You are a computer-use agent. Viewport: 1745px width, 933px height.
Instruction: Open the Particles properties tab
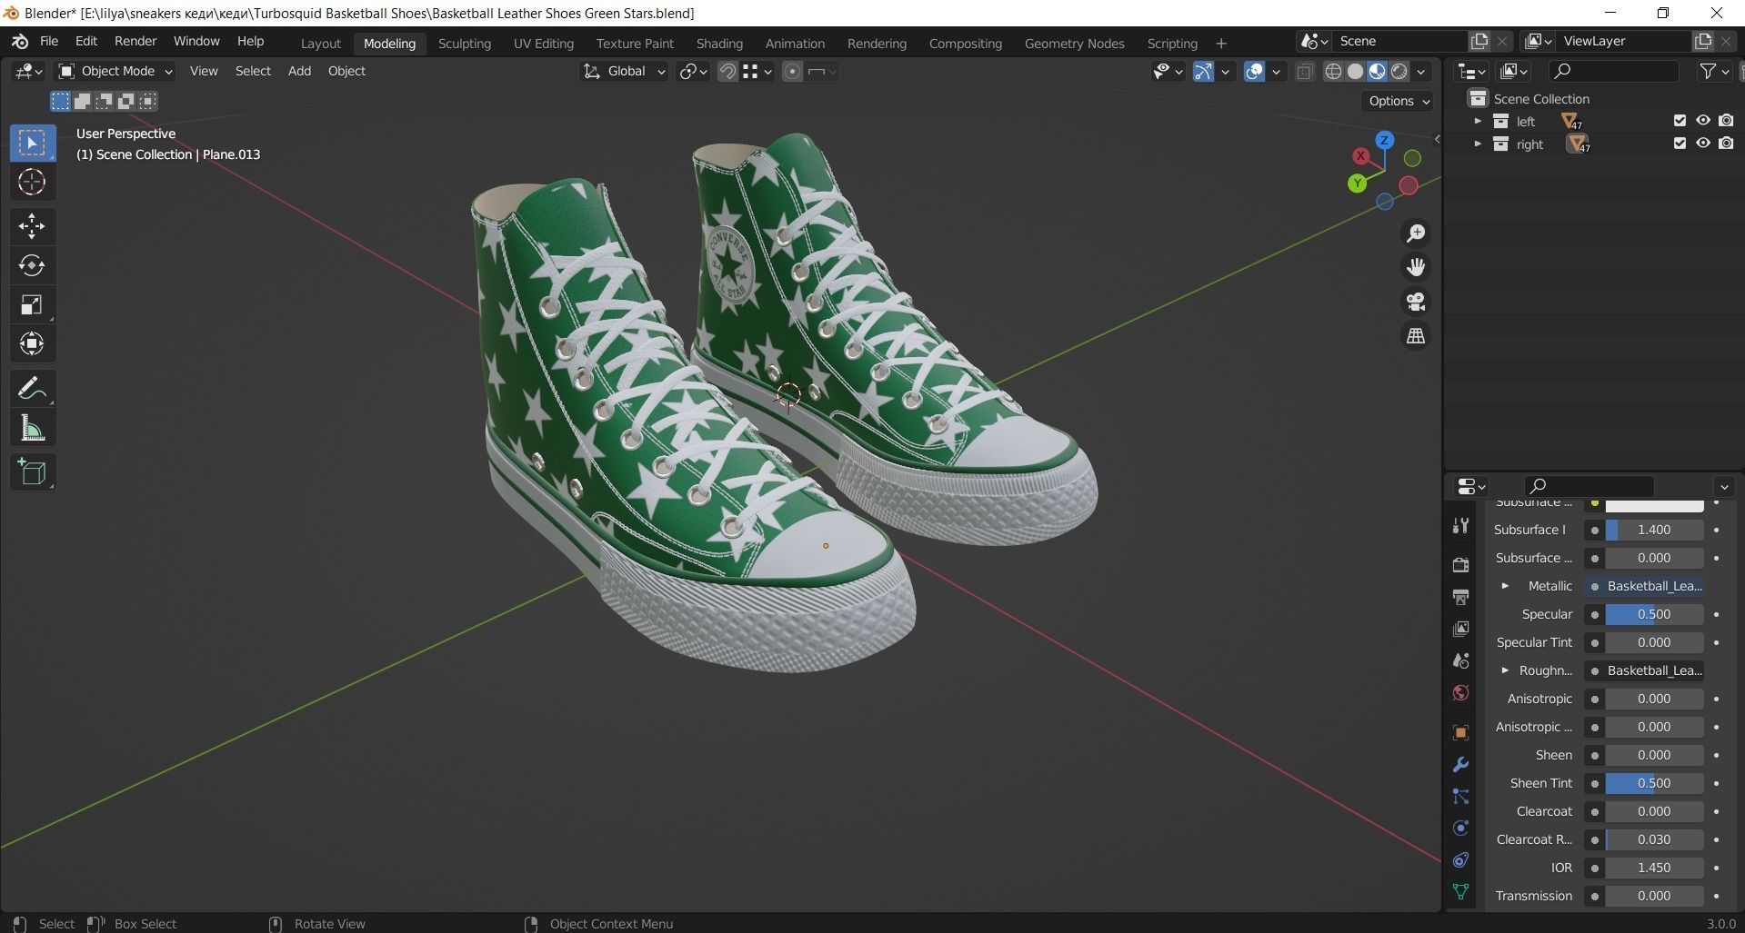pyautogui.click(x=1460, y=797)
